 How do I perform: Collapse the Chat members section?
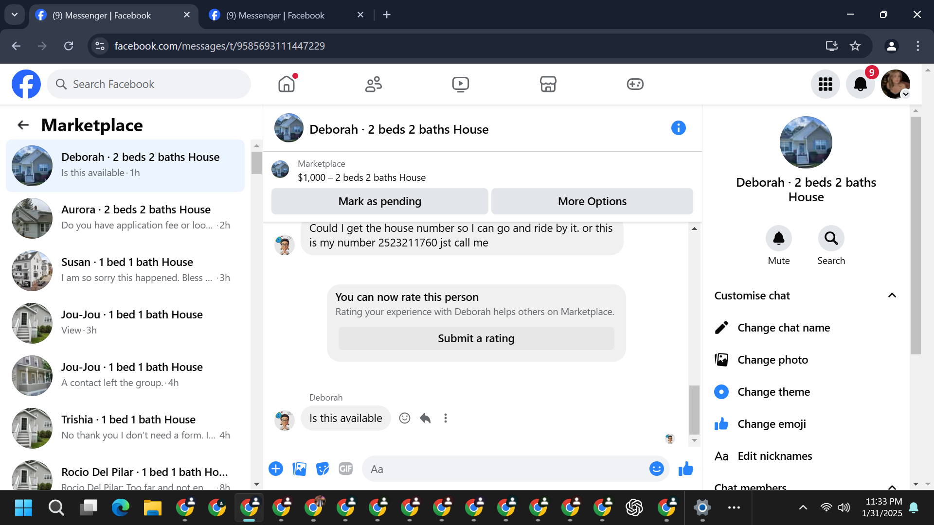pyautogui.click(x=806, y=487)
